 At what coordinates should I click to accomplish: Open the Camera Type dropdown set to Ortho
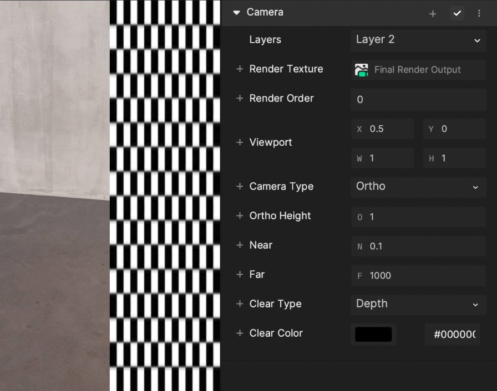click(x=418, y=187)
